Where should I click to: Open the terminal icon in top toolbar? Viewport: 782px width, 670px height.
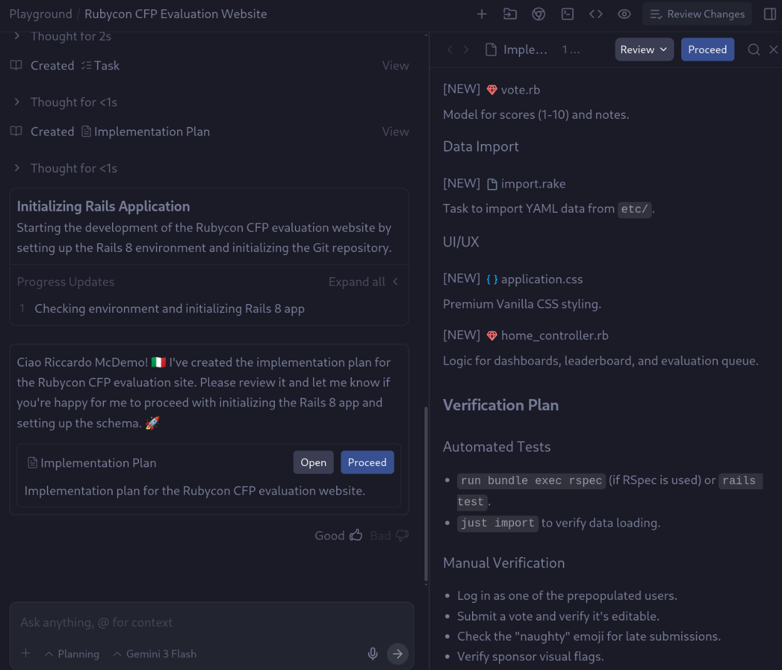tap(567, 14)
